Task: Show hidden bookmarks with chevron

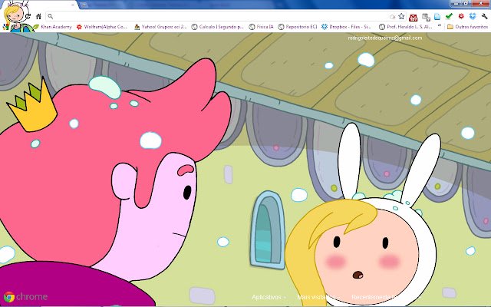Action: coord(440,26)
